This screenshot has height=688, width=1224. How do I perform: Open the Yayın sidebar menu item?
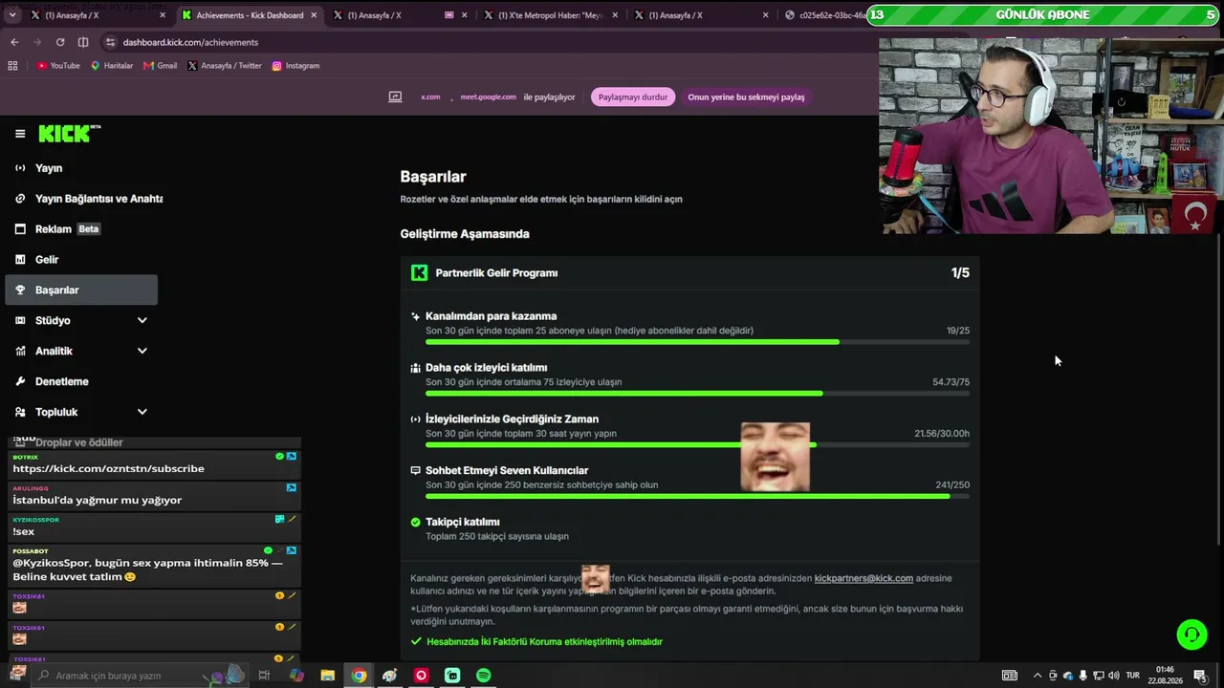pos(81,168)
